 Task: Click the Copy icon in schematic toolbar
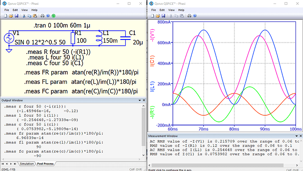click(29, 16)
